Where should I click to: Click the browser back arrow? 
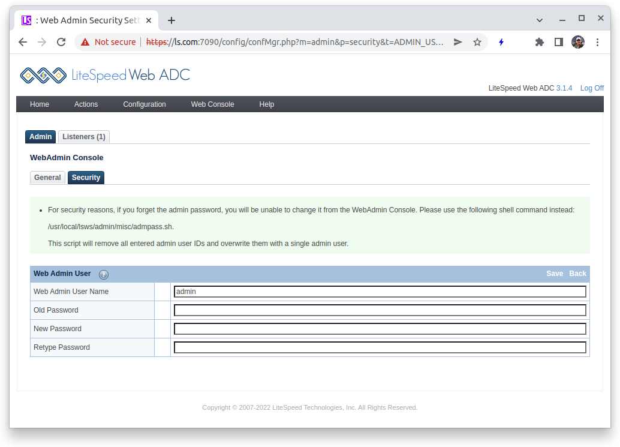click(23, 42)
